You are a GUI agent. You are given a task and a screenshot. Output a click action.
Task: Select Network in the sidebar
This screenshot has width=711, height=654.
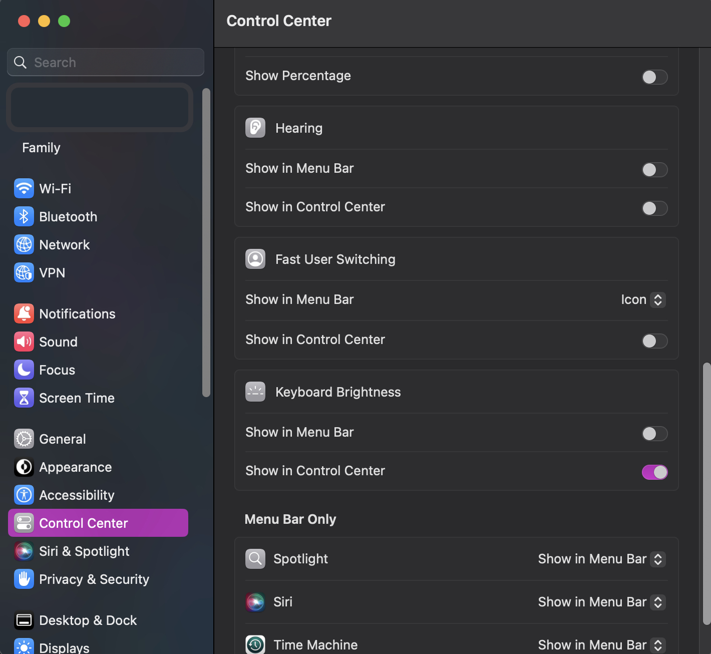98,245
